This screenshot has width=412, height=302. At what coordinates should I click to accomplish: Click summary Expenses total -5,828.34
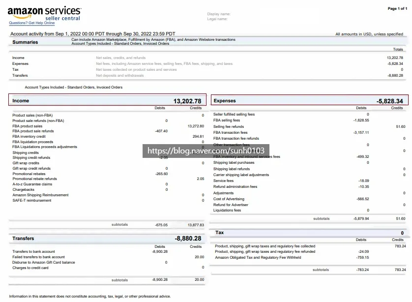[x=395, y=63]
